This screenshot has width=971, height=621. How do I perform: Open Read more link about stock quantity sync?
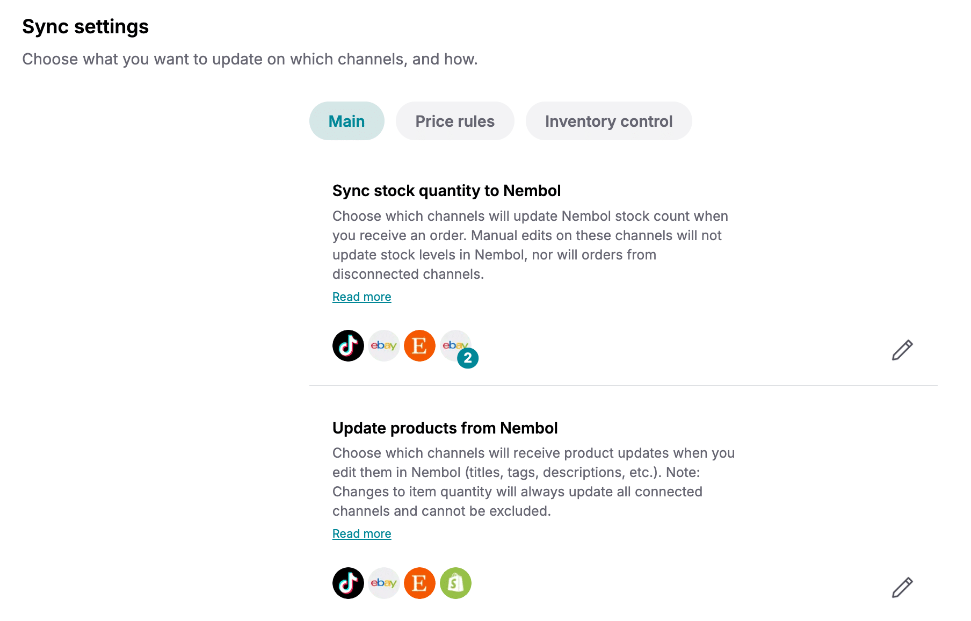coord(361,297)
